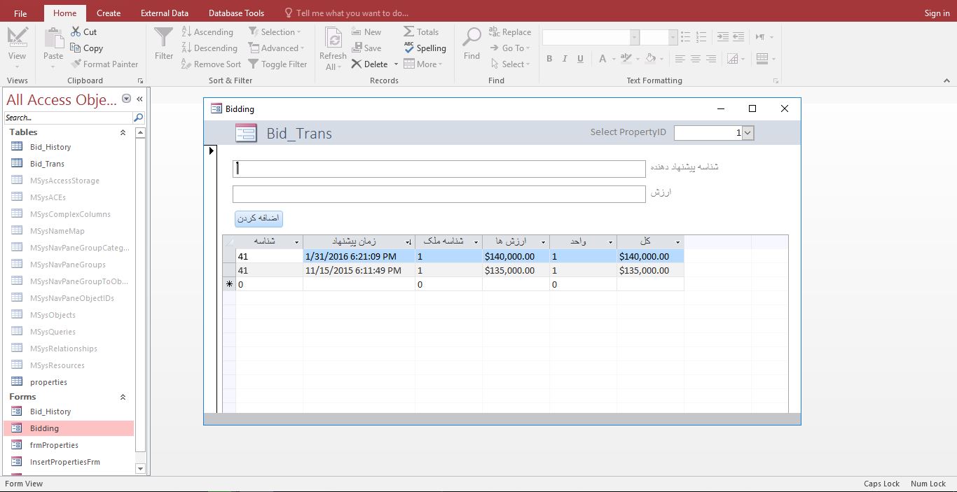Click Replace in Find group
This screenshot has height=492, width=957.
[x=510, y=32]
